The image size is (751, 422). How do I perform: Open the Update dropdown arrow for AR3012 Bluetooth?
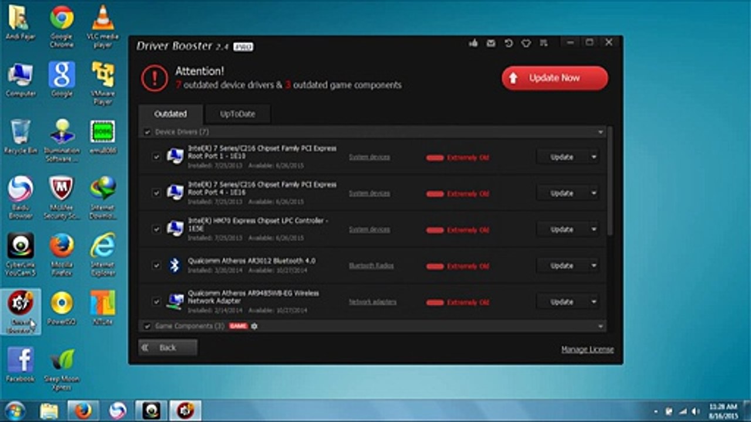[594, 266]
